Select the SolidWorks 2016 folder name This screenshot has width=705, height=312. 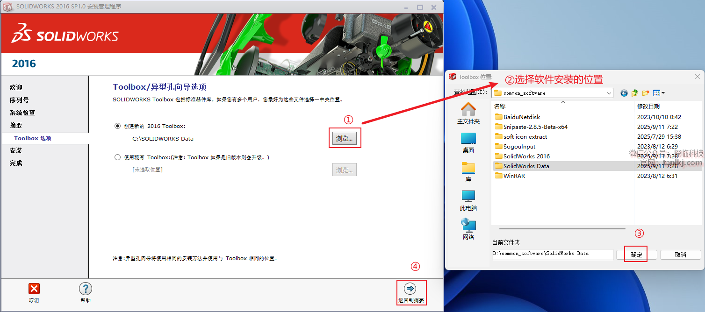pos(526,156)
